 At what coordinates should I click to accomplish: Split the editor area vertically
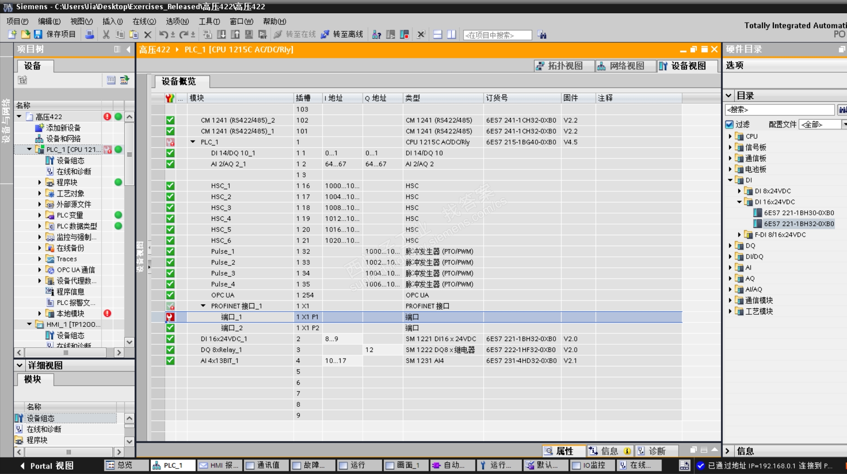(x=452, y=35)
